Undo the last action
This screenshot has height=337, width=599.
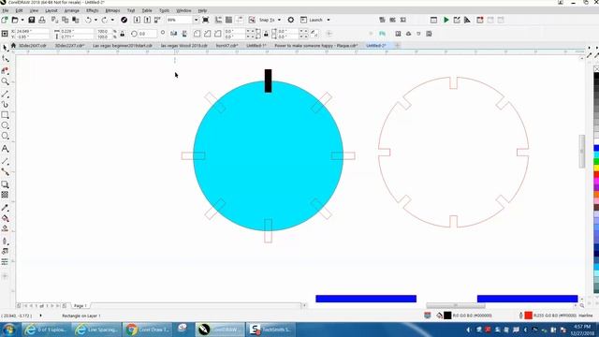tap(89, 20)
